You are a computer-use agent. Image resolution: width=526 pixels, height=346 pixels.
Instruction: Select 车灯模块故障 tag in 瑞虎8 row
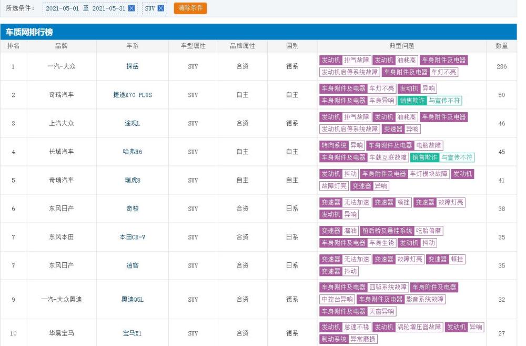click(x=405, y=174)
